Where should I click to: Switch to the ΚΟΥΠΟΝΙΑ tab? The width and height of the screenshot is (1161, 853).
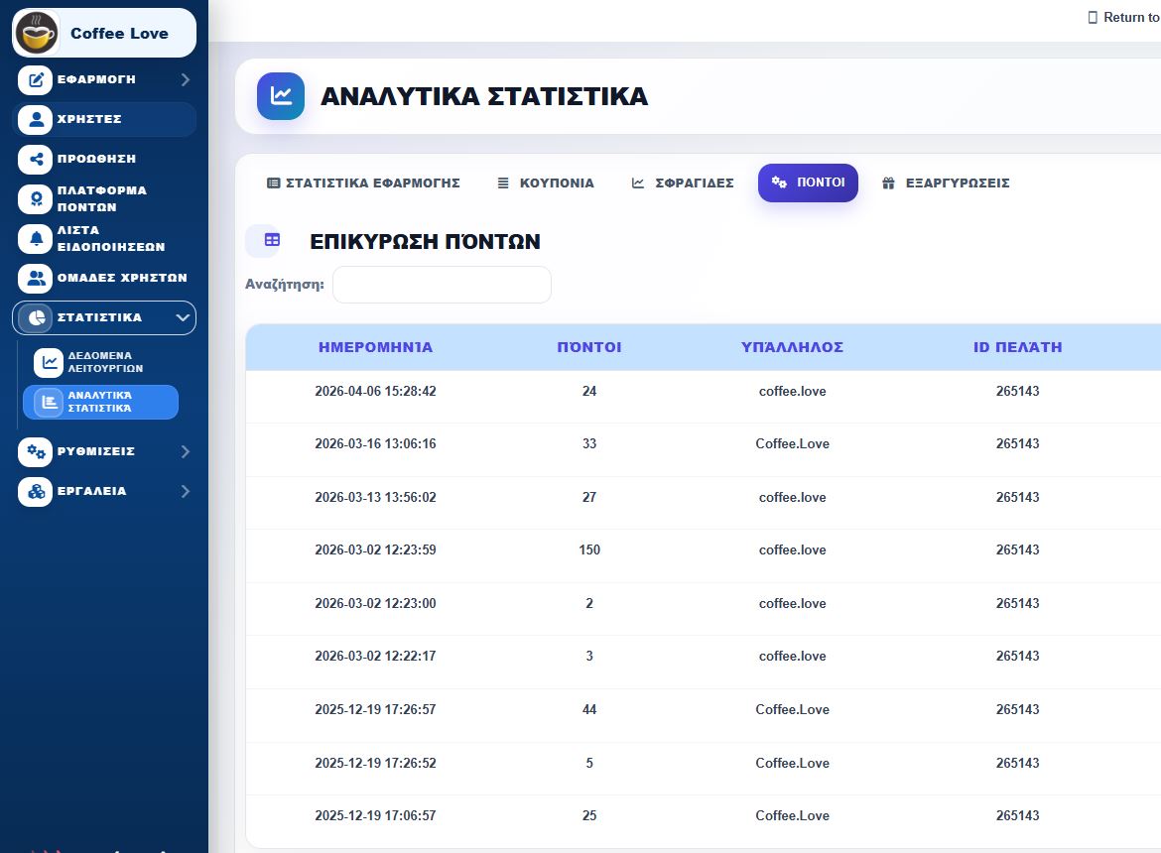pos(546,183)
